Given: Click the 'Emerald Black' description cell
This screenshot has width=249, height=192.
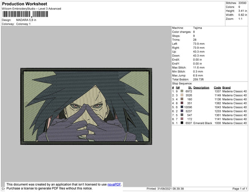Looking at the screenshot, I should pyautogui.click(x=203, y=123).
